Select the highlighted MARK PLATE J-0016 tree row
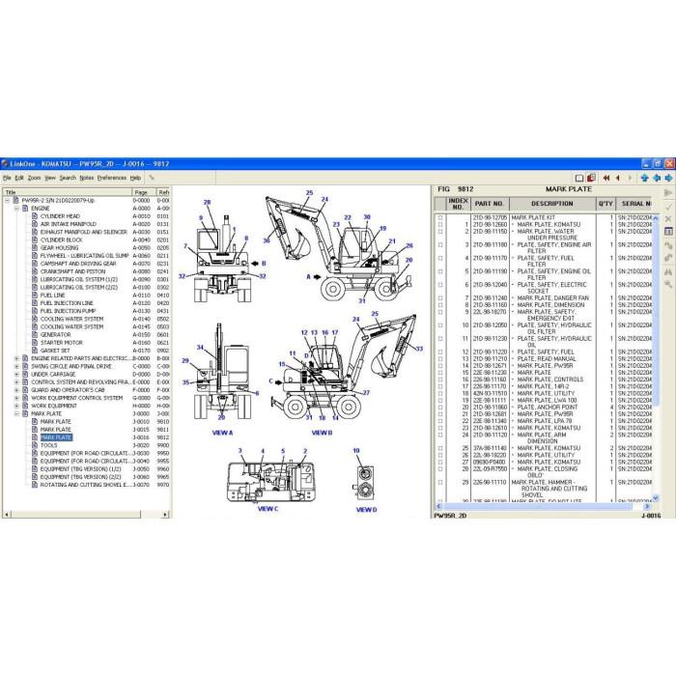 coord(56,437)
